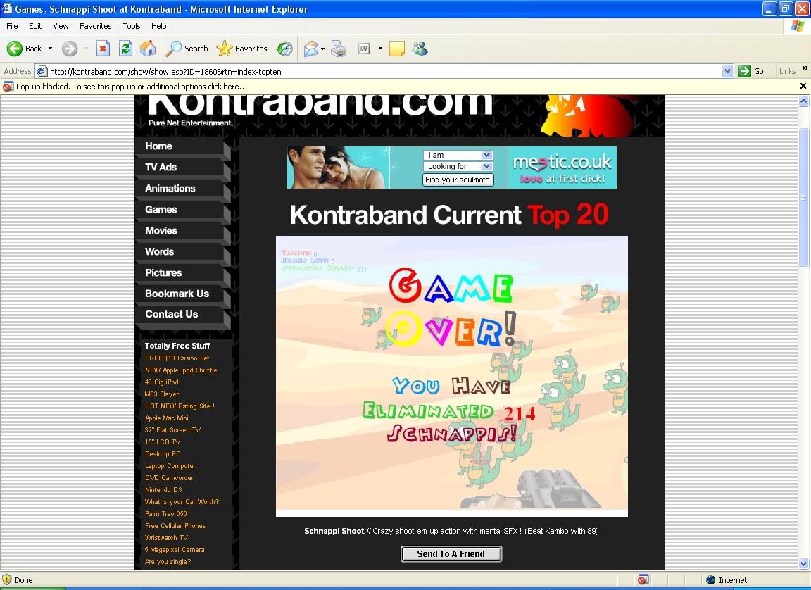
Task: Click the address bar URL field
Action: pyautogui.click(x=385, y=71)
